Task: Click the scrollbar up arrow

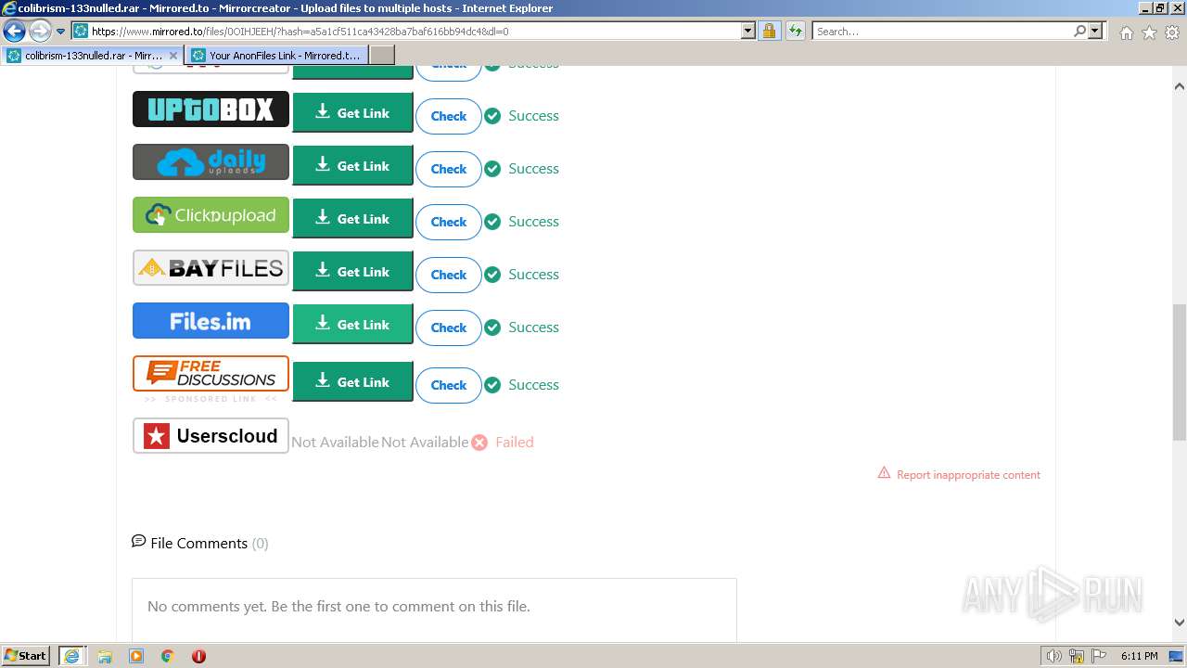Action: tap(1180, 86)
